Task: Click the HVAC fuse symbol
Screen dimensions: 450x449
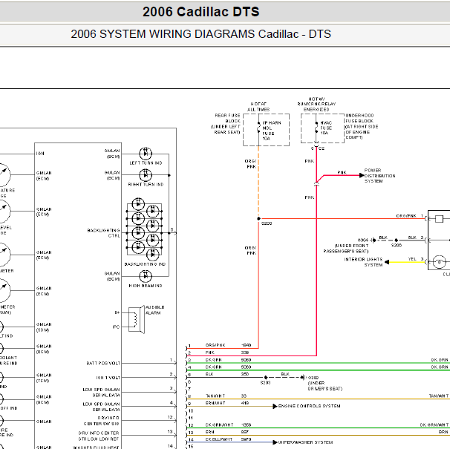Action: click(316, 128)
